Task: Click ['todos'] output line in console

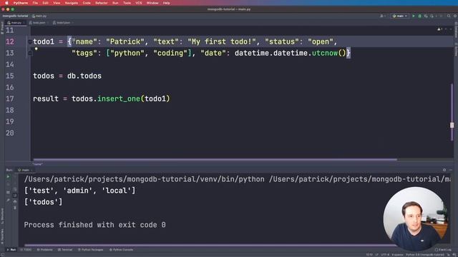Action: [x=43, y=202]
